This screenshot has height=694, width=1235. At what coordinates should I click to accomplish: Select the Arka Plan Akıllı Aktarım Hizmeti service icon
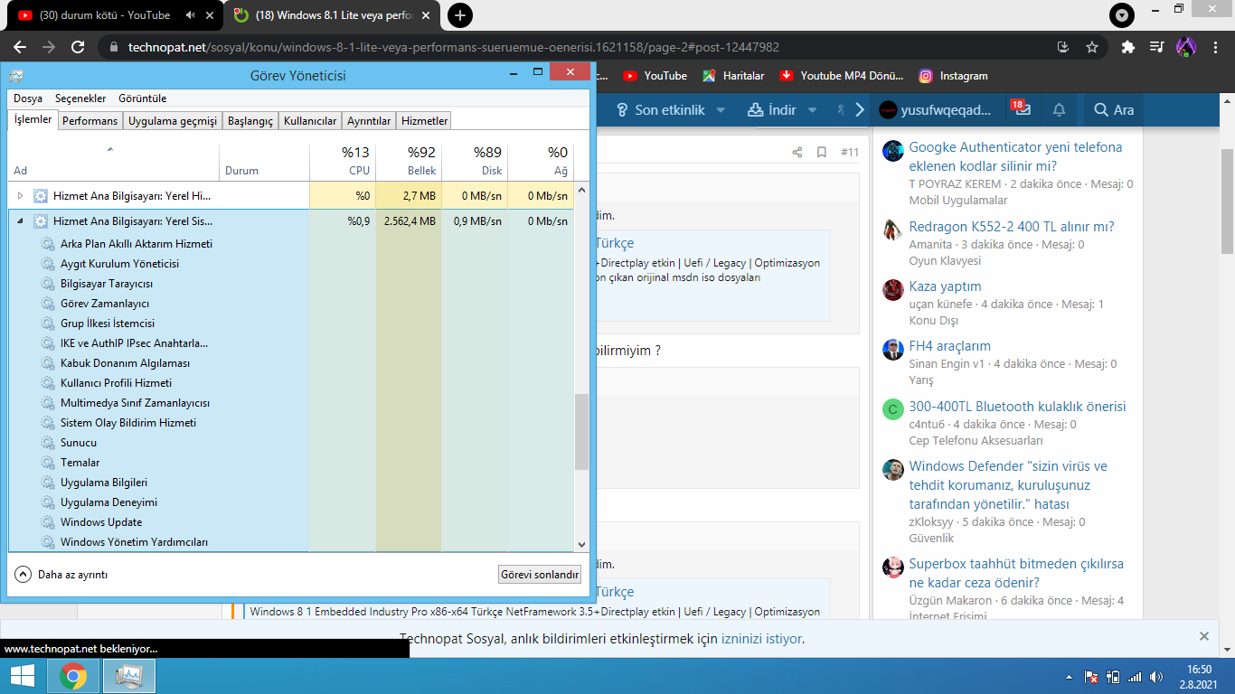[x=48, y=244]
